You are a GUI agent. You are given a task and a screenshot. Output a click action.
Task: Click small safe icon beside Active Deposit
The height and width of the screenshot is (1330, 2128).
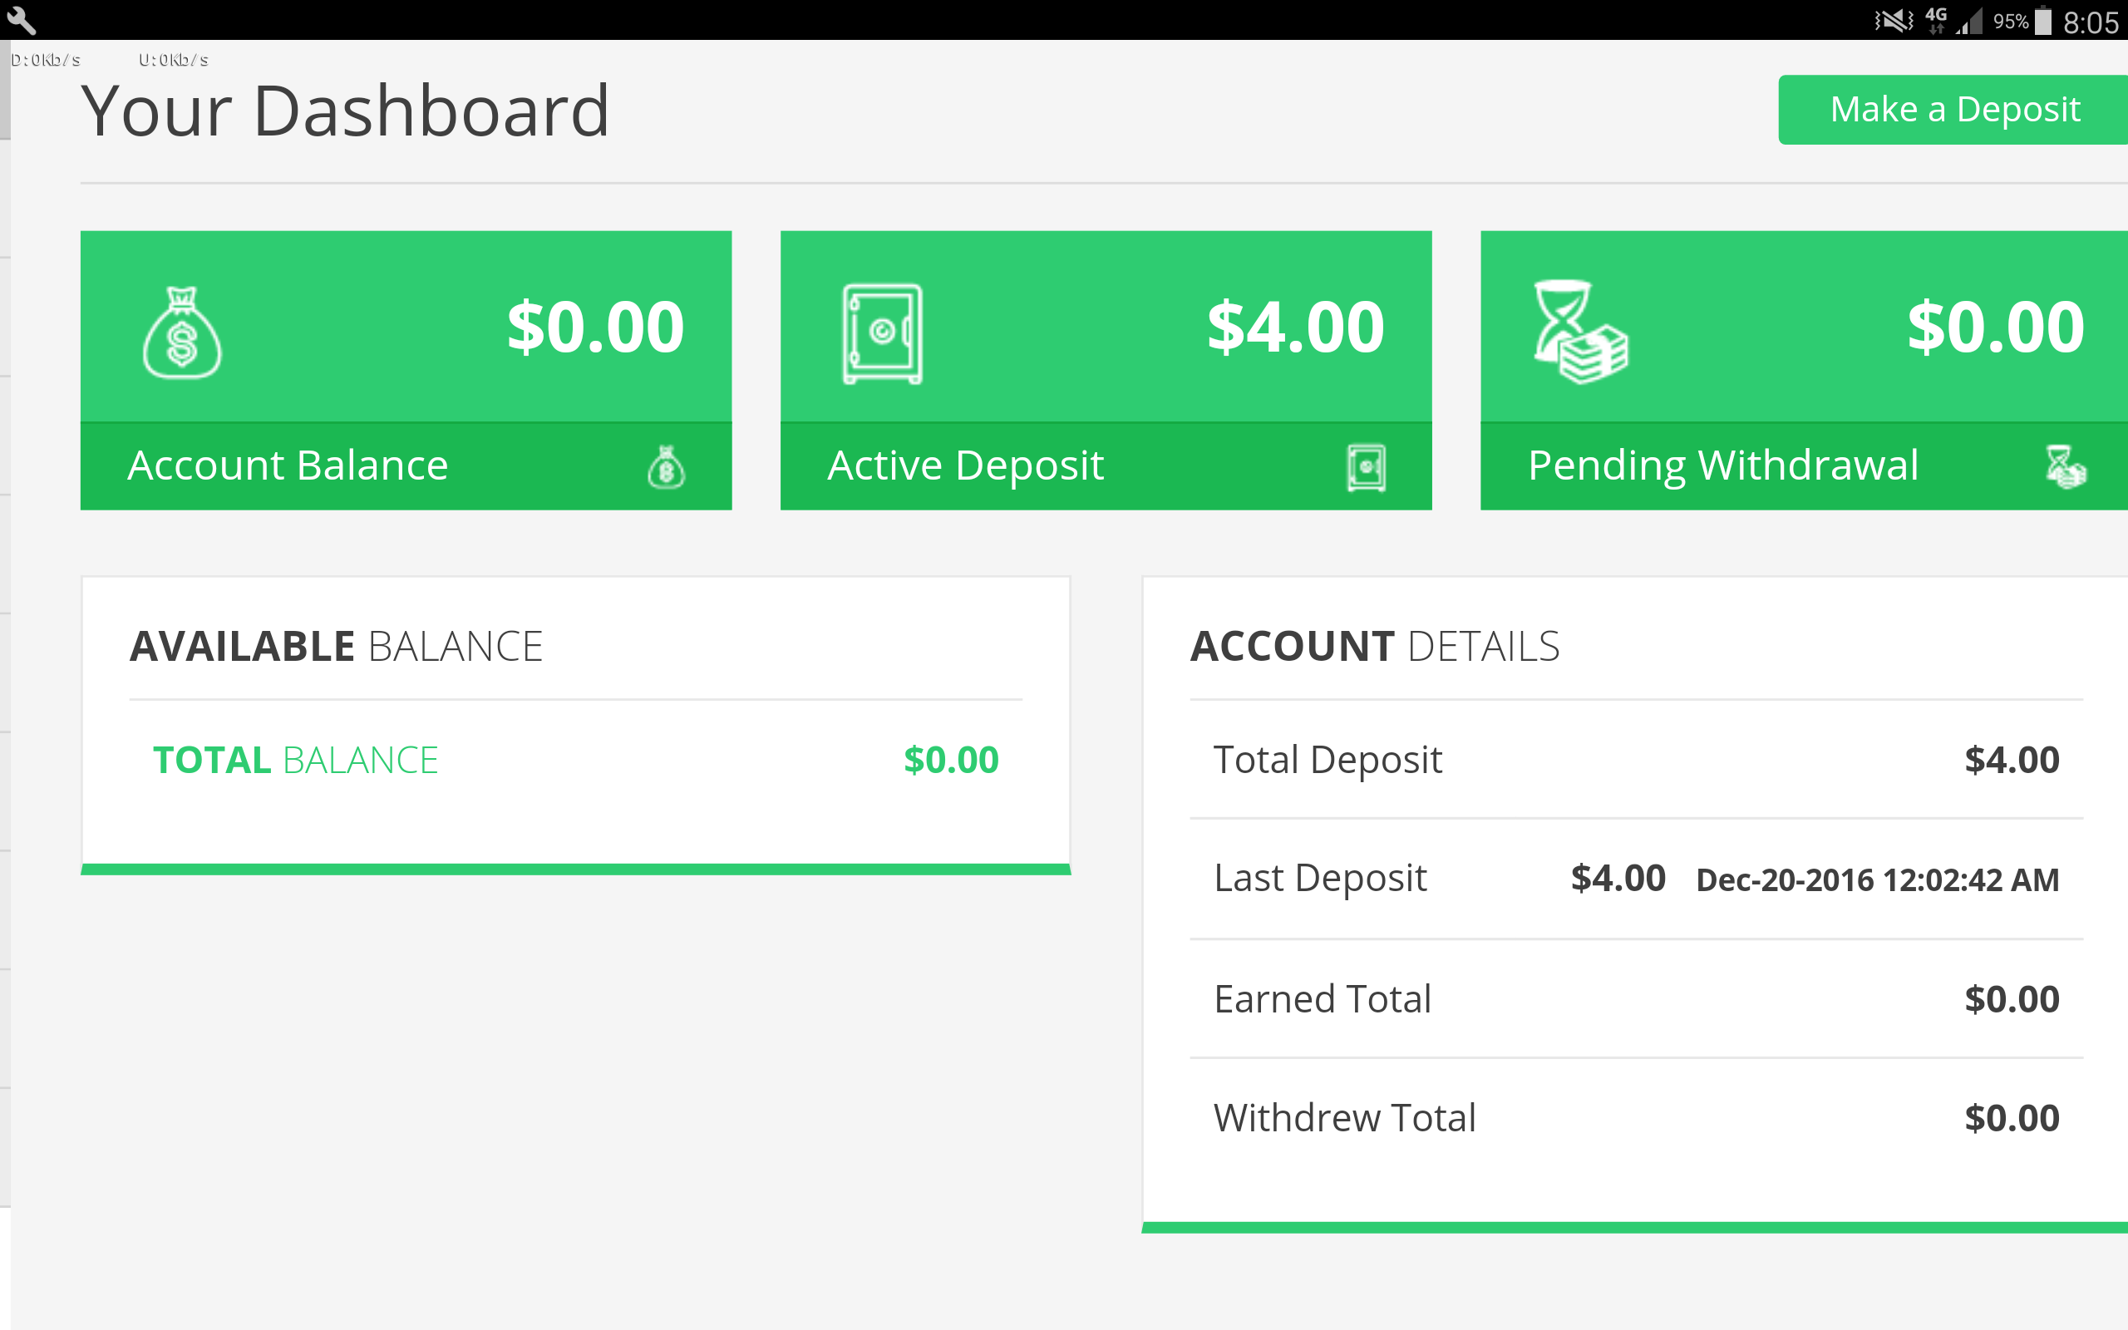click(x=1366, y=467)
